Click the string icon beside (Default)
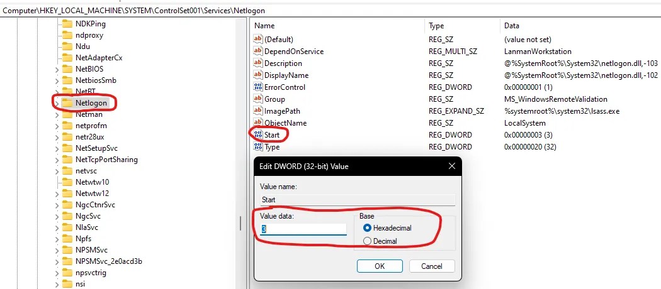This screenshot has height=289, width=661. (x=258, y=39)
